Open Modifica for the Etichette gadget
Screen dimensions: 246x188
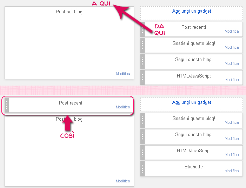(x=232, y=171)
